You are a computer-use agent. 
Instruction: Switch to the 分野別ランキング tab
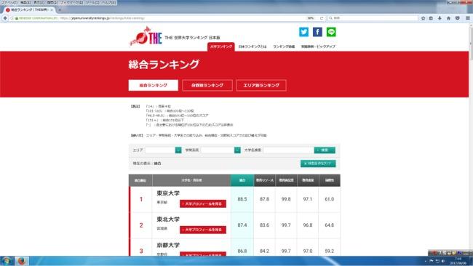click(207, 85)
